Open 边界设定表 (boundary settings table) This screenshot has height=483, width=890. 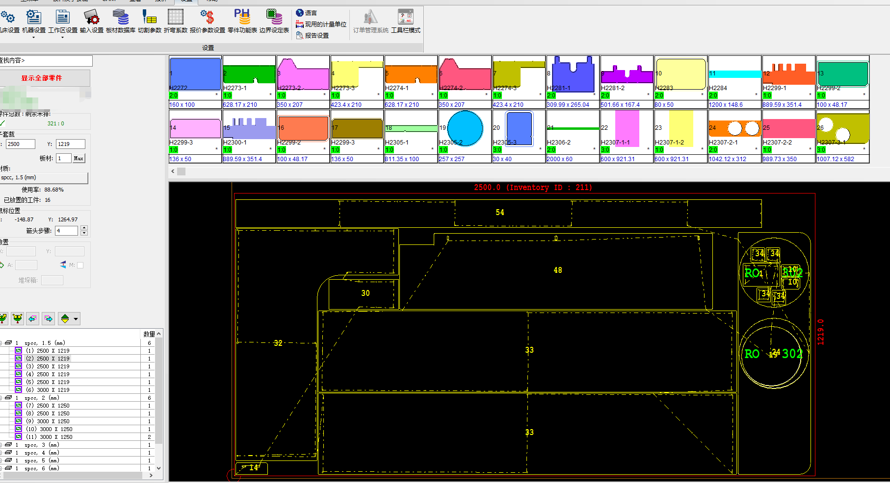(x=274, y=22)
